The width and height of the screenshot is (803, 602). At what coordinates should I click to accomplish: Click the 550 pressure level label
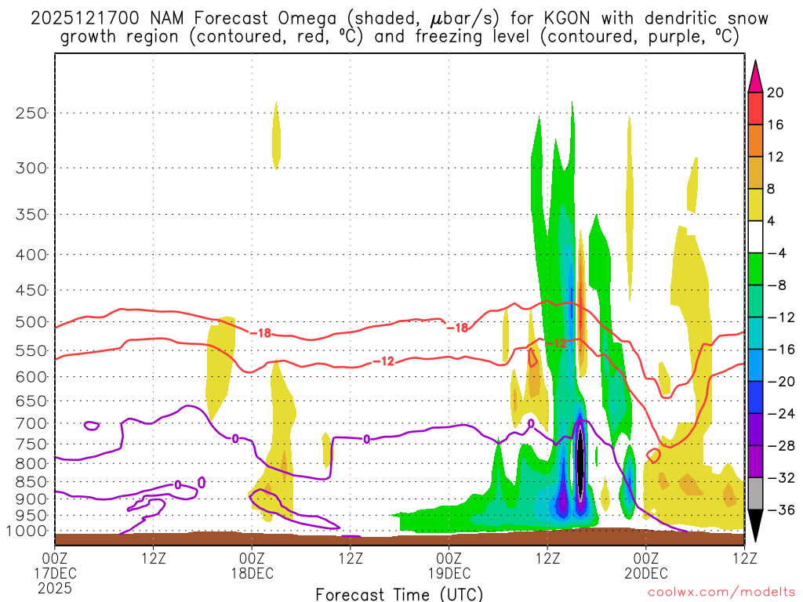pyautogui.click(x=31, y=350)
